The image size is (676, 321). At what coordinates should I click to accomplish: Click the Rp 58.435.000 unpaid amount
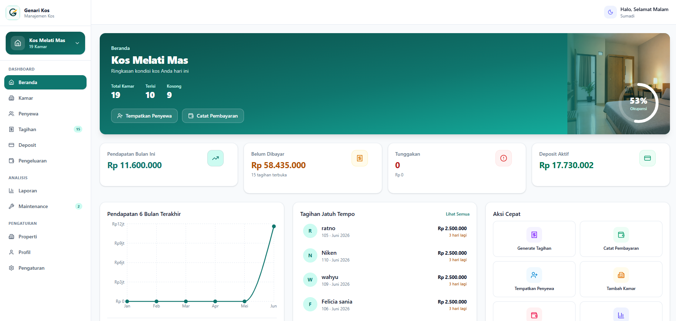click(279, 165)
